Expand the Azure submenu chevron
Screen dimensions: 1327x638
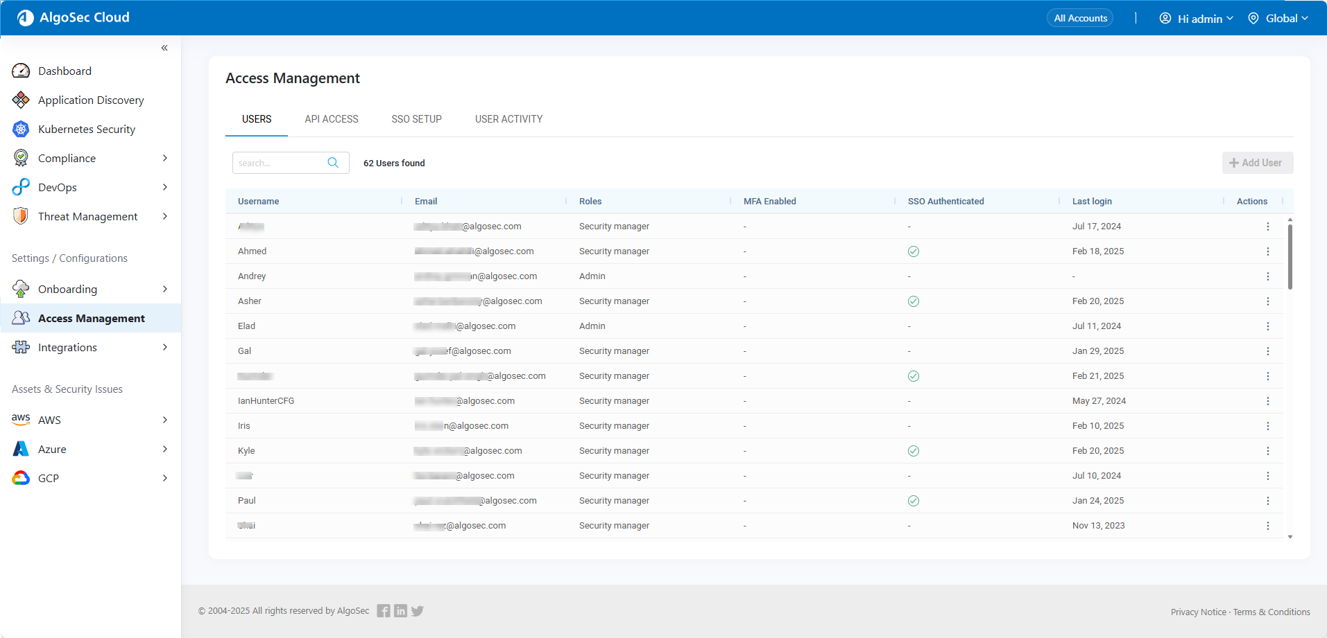[x=165, y=449]
